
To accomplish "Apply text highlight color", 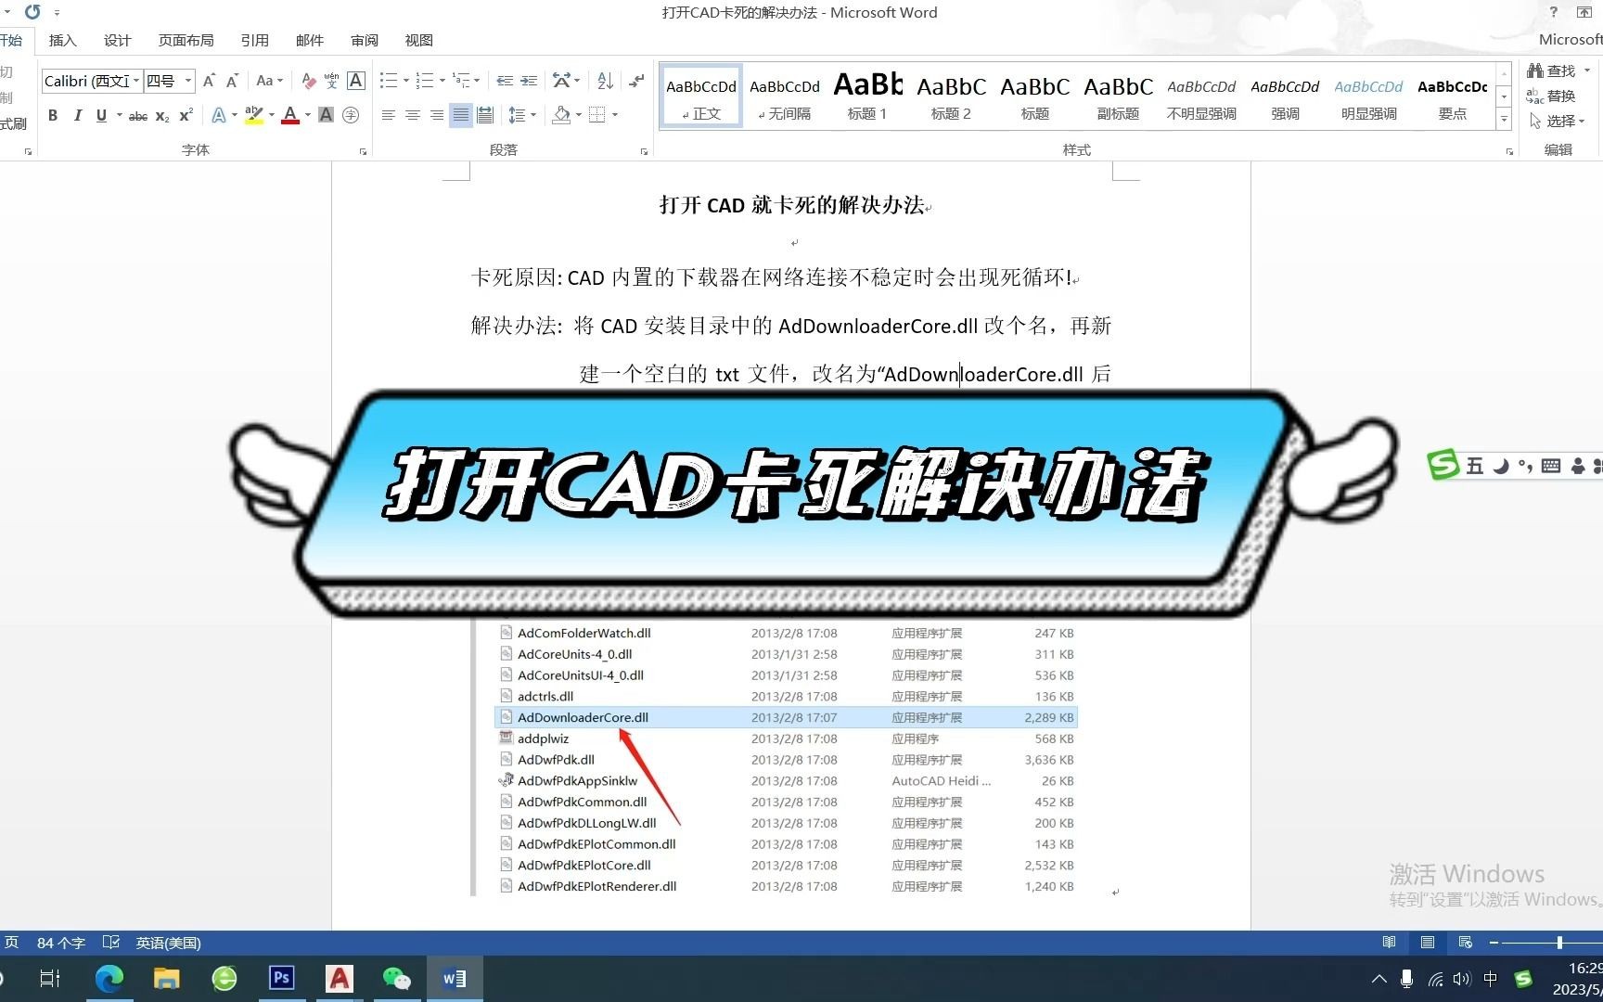I will point(253,115).
